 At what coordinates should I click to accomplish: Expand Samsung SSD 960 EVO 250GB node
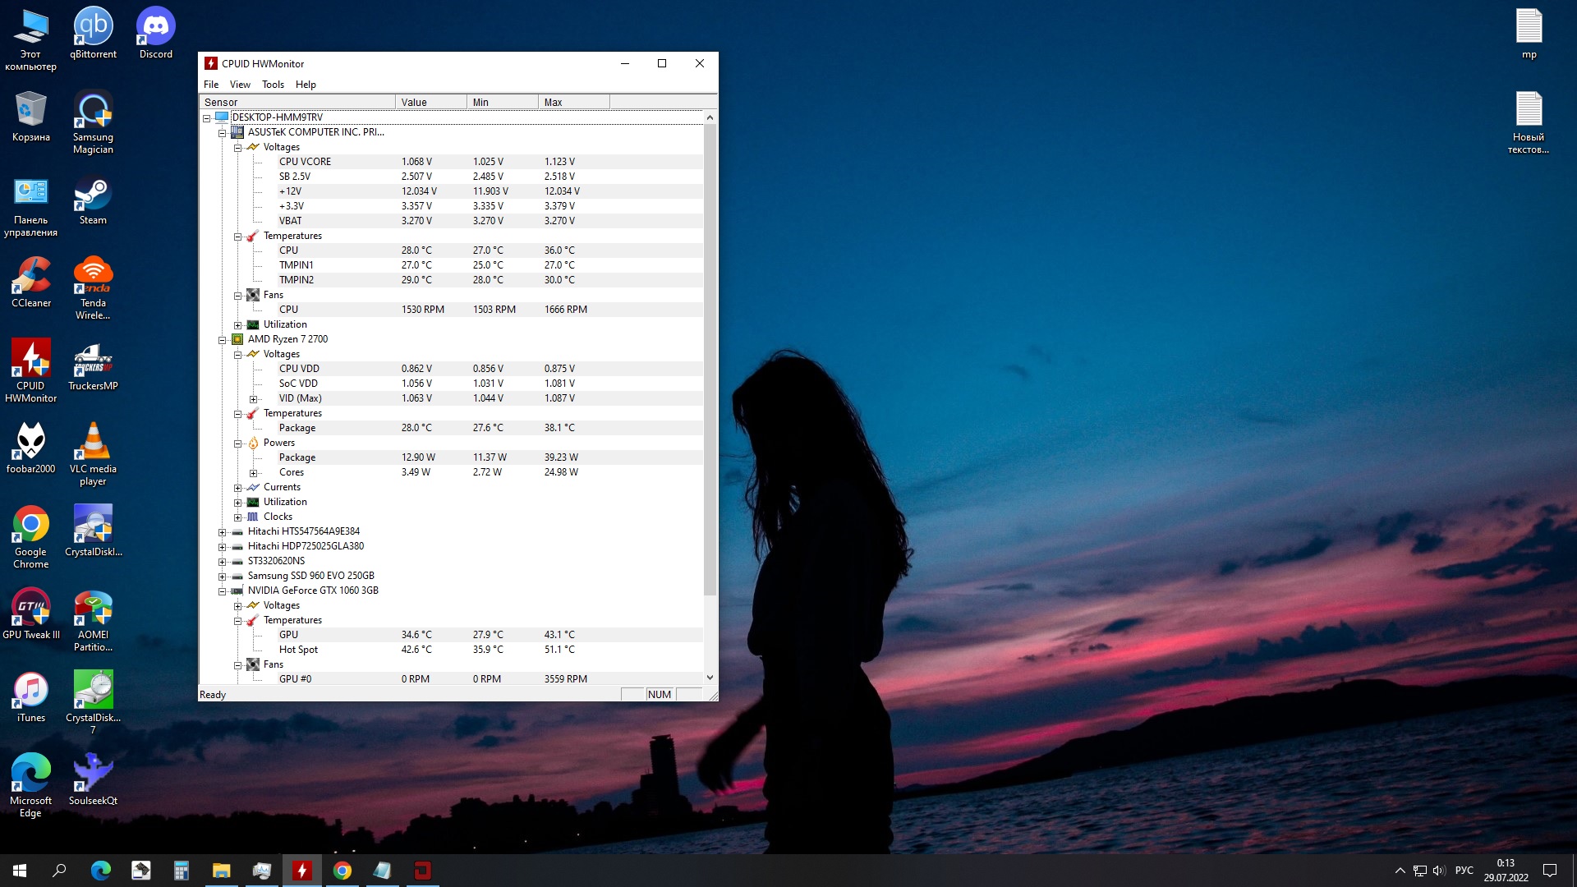[222, 577]
